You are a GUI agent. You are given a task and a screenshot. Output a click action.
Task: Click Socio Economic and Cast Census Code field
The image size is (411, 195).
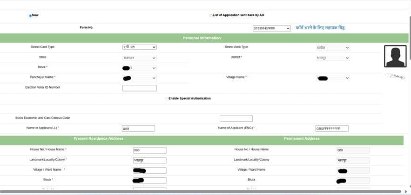(x=236, y=118)
